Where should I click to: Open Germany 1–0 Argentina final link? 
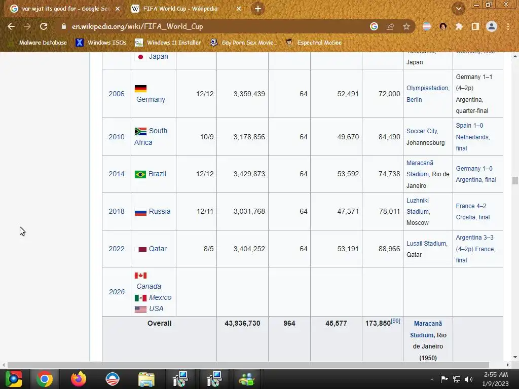coord(476,174)
